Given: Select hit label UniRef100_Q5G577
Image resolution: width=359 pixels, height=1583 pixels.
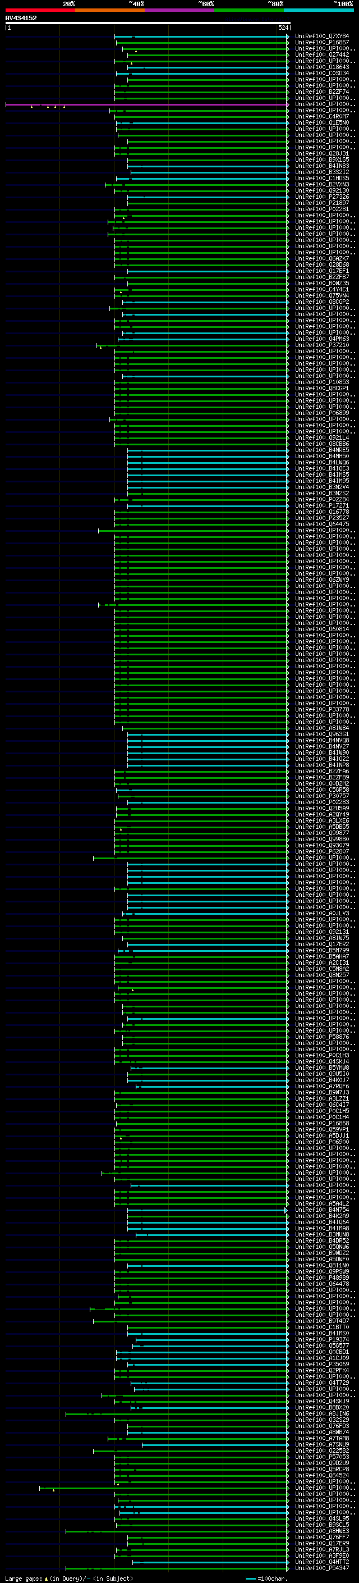Looking at the screenshot, I should pos(322,1346).
